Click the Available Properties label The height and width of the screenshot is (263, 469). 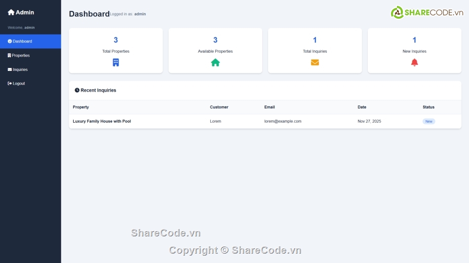point(215,51)
